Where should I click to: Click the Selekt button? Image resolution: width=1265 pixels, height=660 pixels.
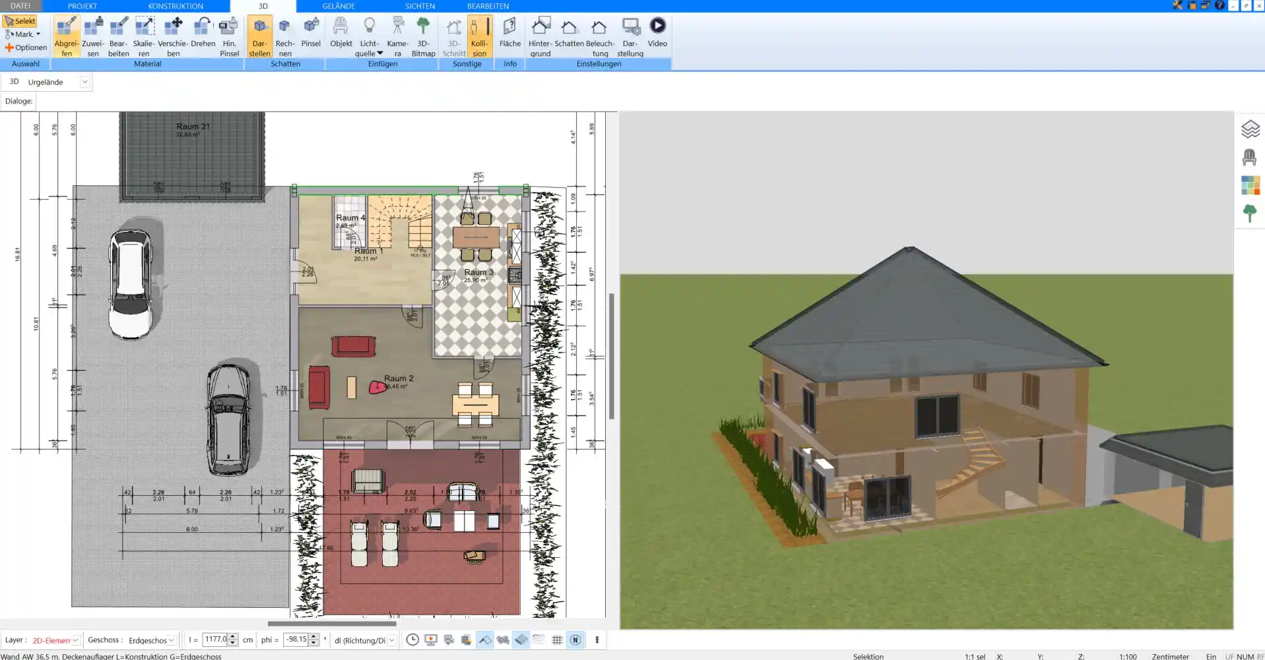point(20,21)
